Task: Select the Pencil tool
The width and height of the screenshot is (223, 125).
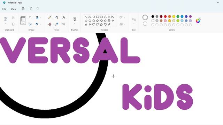Action: coord(50,17)
